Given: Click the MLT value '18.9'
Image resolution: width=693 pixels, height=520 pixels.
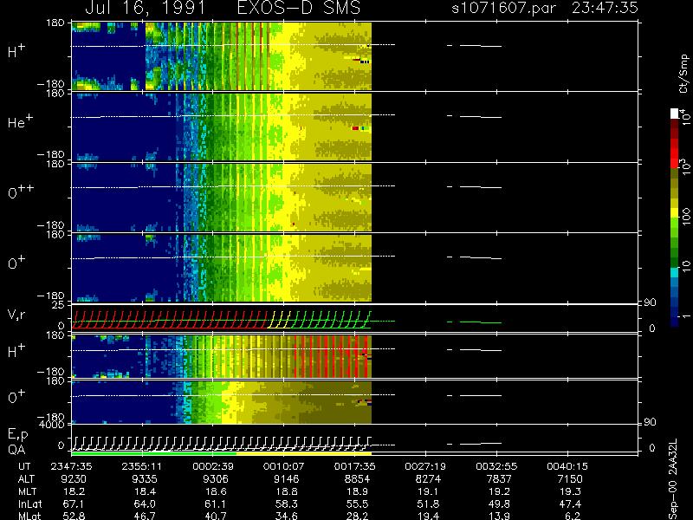Looking at the screenshot, I should 358,491.
